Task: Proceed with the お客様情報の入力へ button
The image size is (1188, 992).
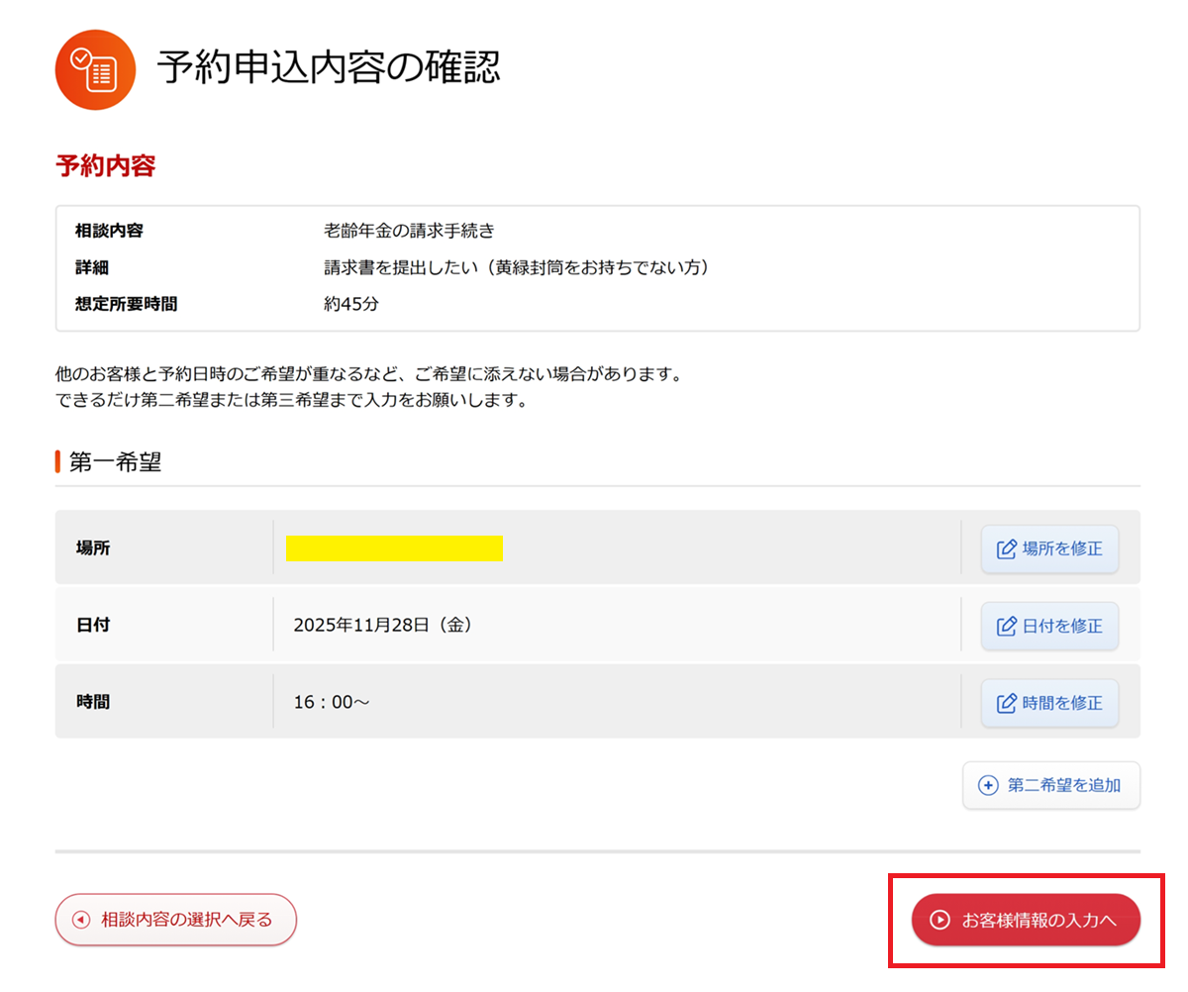Action: click(x=1026, y=920)
